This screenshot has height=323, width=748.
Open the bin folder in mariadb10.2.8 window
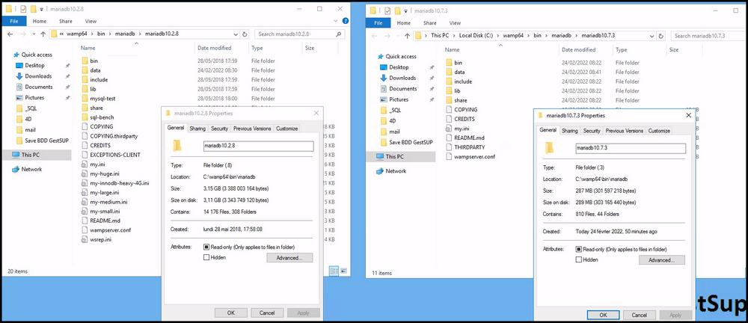point(93,61)
